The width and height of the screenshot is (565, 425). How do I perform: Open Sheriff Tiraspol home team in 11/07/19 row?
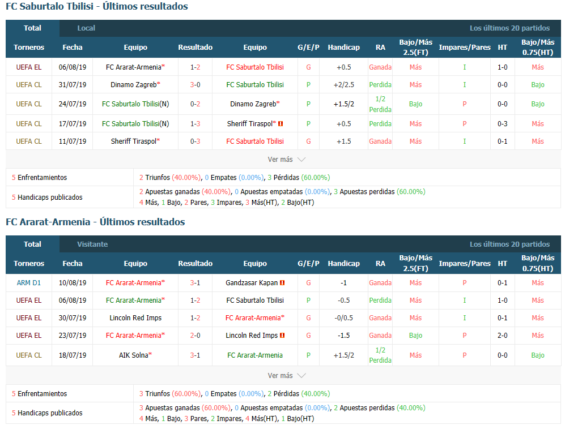pos(135,141)
